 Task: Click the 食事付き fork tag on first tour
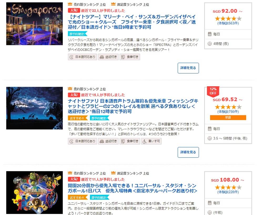(x=130, y=57)
